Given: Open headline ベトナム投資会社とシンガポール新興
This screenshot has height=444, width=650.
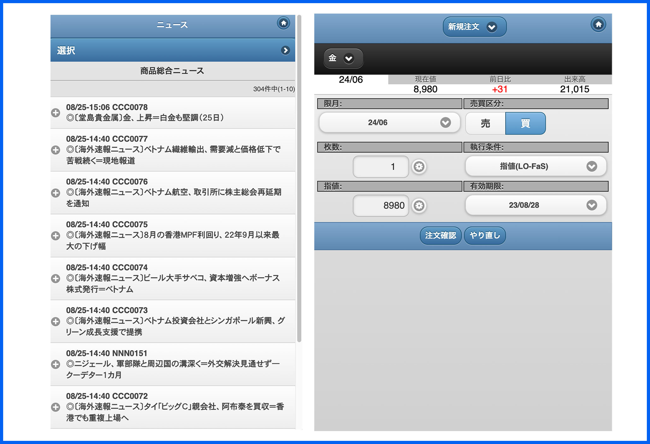Looking at the screenshot, I should coord(175,326).
